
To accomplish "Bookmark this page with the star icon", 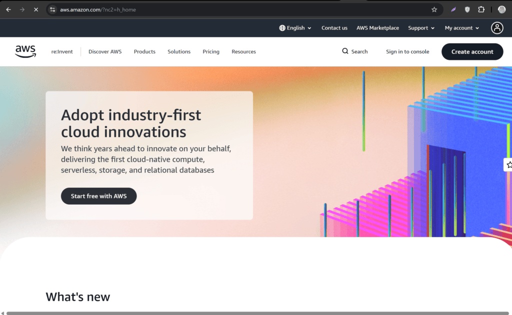I will point(434,9).
